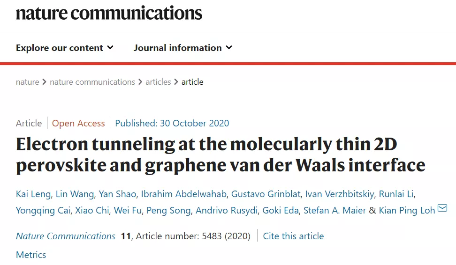Viewport: 456px width, 265px height.
Task: Click the Published: 30 October 2020 link
Action: click(172, 123)
